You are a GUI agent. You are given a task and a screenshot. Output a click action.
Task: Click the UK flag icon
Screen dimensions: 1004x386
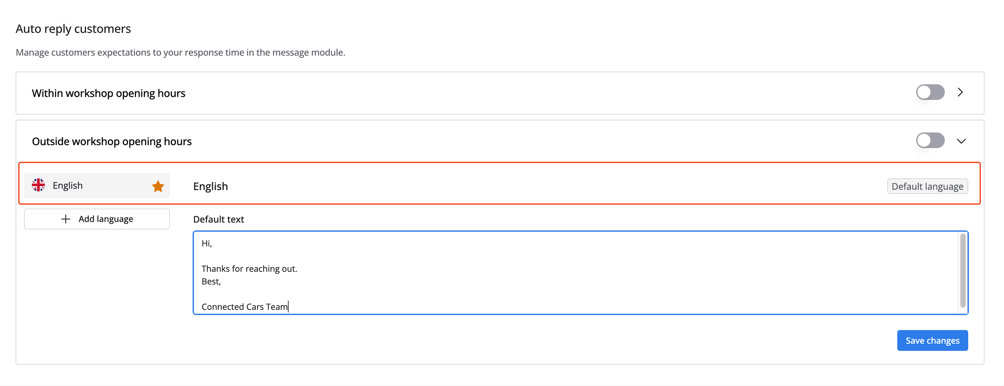tap(38, 185)
